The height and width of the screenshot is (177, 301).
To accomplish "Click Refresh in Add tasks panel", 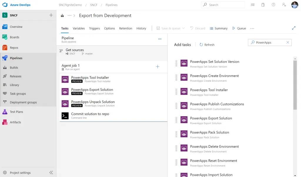I will (207, 44).
